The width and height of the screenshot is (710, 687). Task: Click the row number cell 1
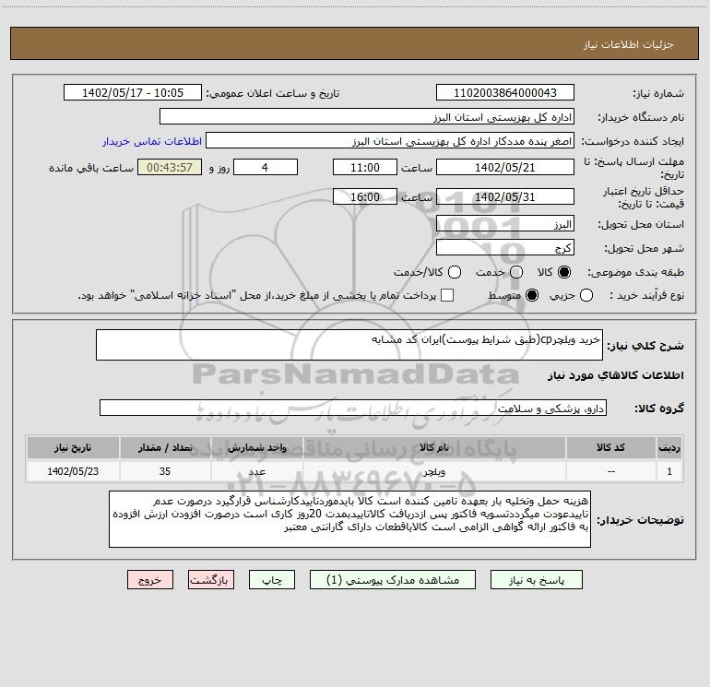[669, 471]
